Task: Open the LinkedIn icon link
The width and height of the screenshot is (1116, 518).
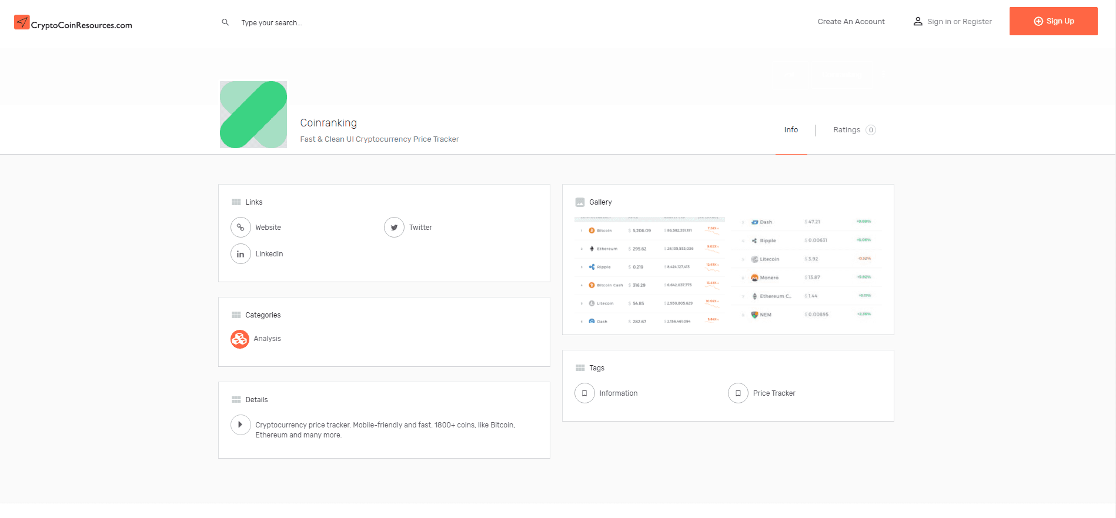Action: point(240,254)
